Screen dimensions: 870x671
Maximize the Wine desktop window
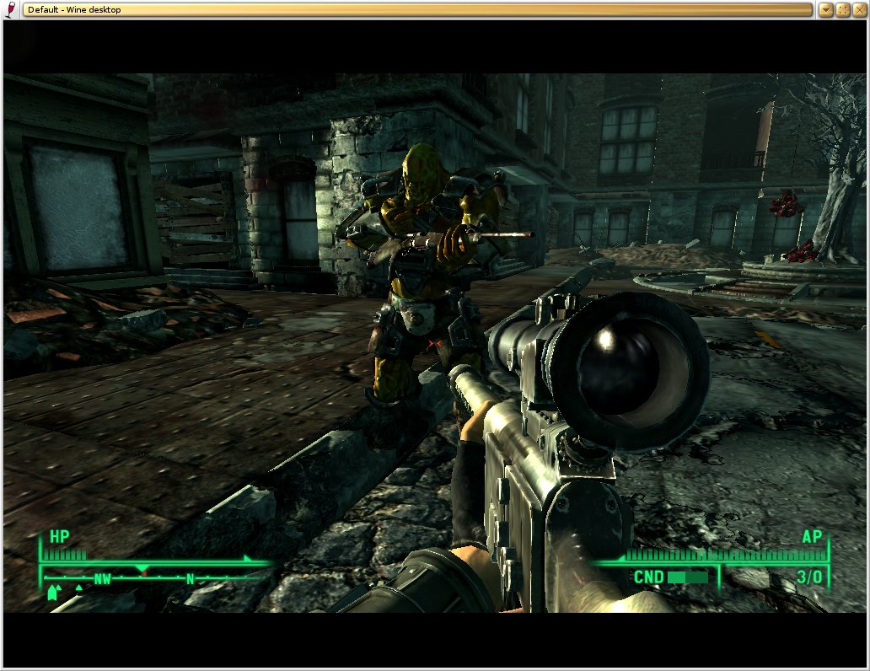tap(843, 10)
